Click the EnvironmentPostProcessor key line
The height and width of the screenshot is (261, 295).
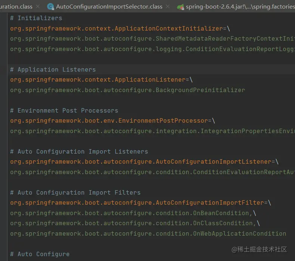(x=112, y=121)
